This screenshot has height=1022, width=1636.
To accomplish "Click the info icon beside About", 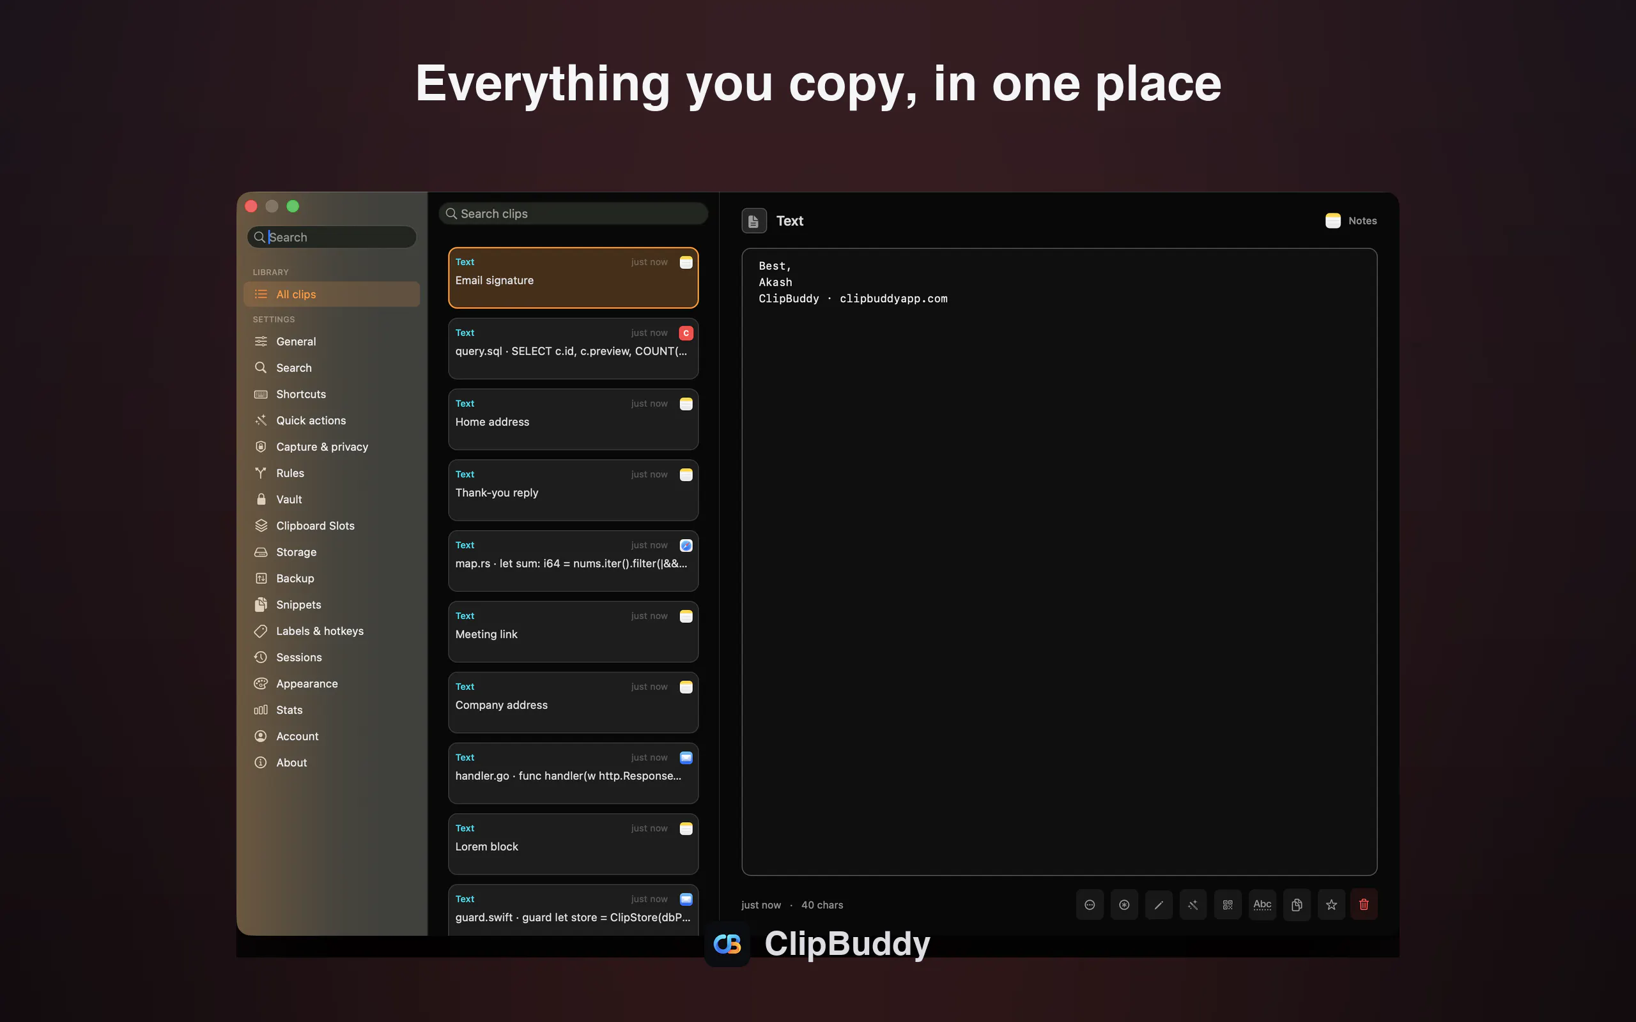I will (x=260, y=763).
